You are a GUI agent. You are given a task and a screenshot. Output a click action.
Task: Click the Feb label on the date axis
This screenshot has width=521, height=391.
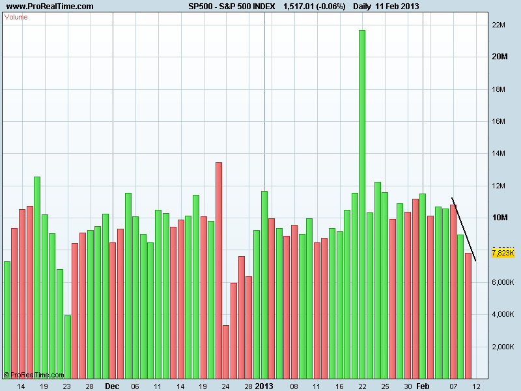pyautogui.click(x=423, y=386)
